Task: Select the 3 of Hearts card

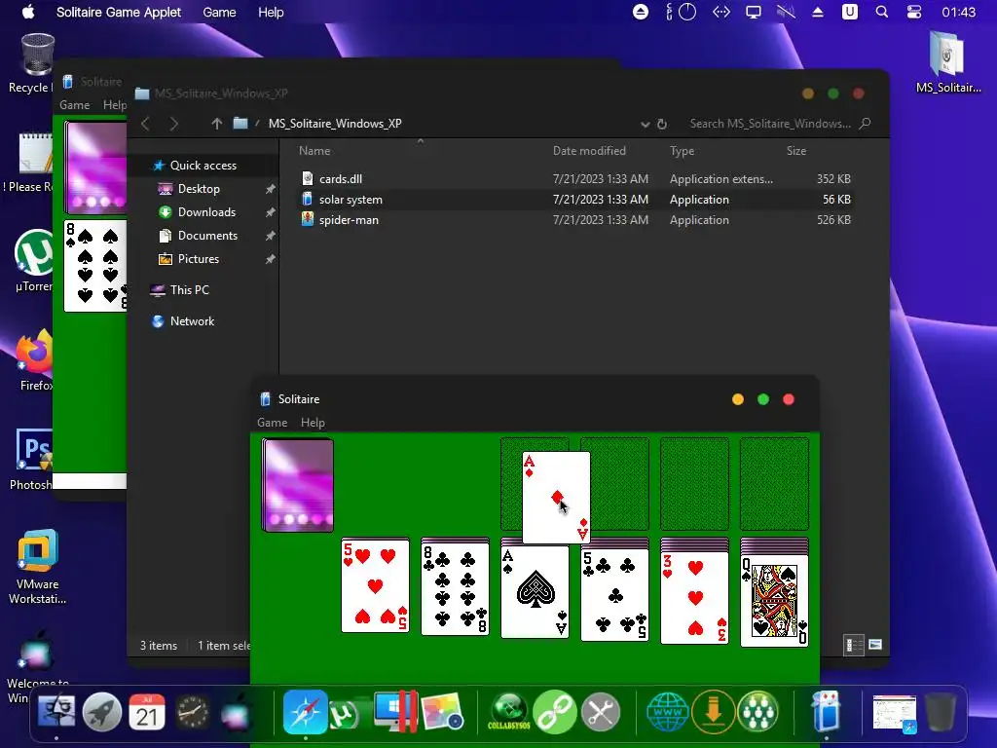Action: (694, 597)
